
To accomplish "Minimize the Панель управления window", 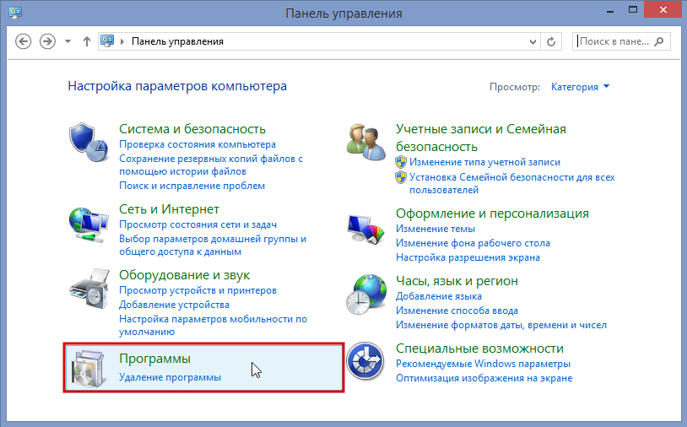I will click(x=609, y=10).
